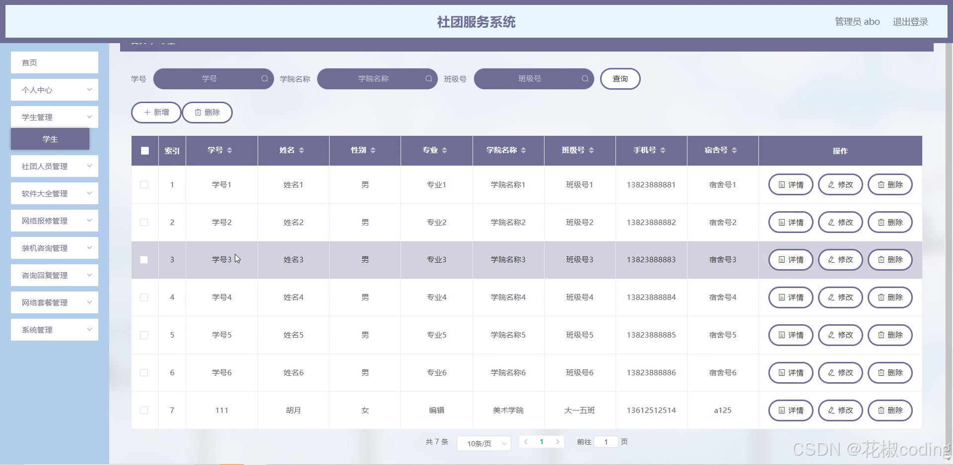
Task: Go to next page arrow in pagination
Action: 557,442
